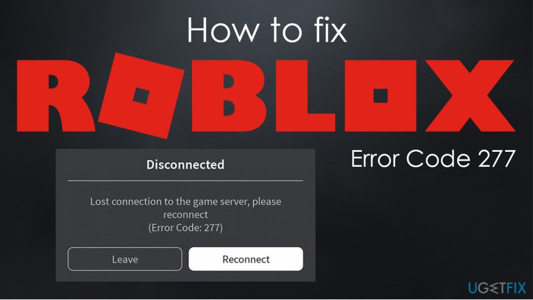Click the 'UG' letters of the watermark
533x300 pixels.
(x=478, y=288)
